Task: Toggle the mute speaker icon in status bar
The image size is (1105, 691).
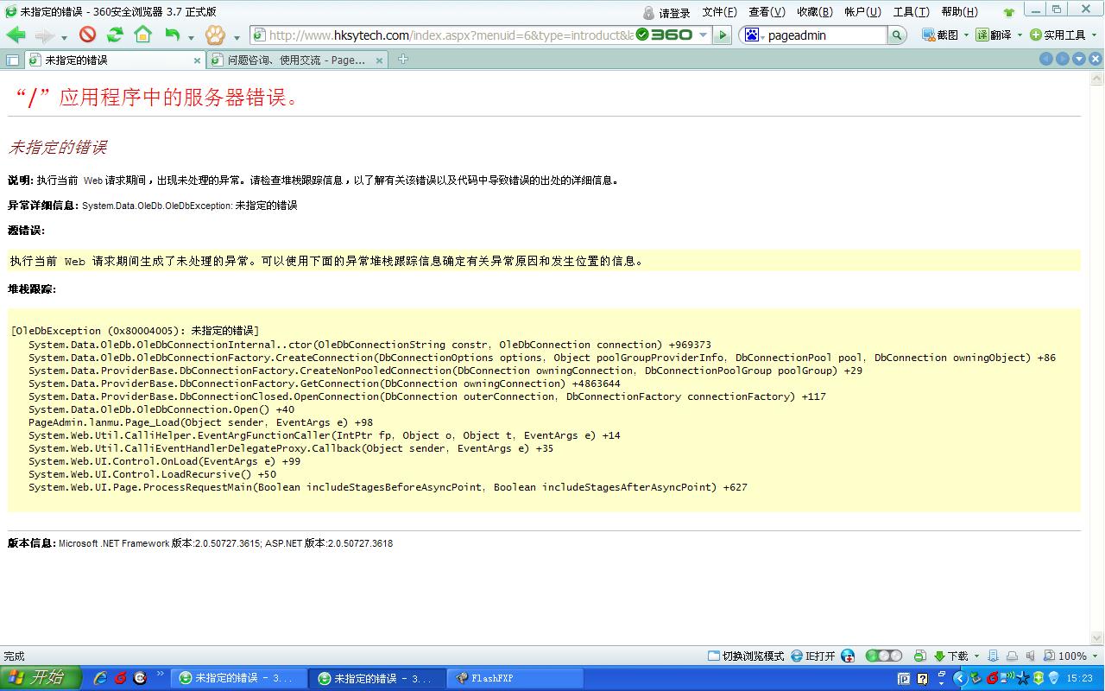Action: coord(1030,656)
